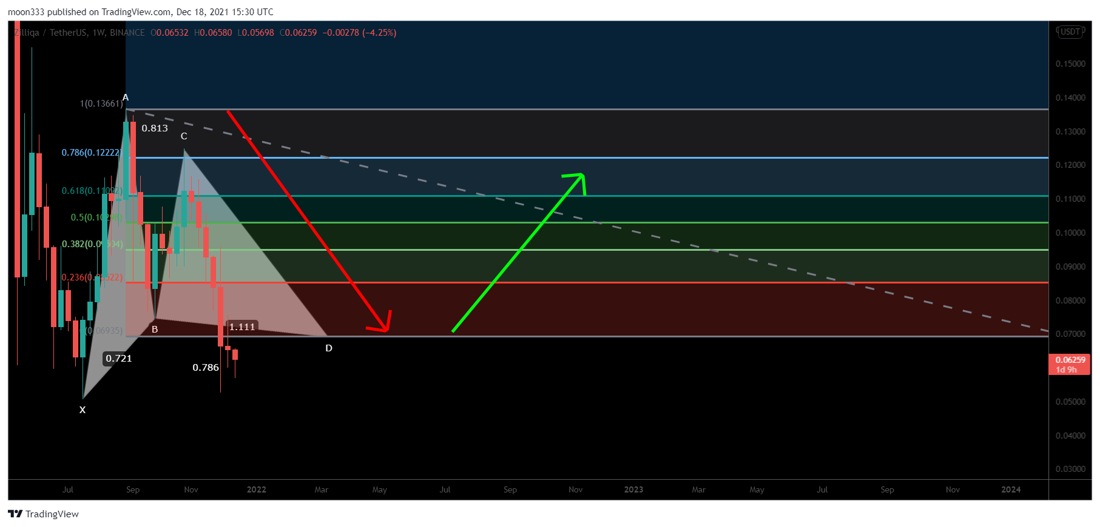Click the 0.09000 price axis label
The width and height of the screenshot is (1100, 527).
point(1071,267)
